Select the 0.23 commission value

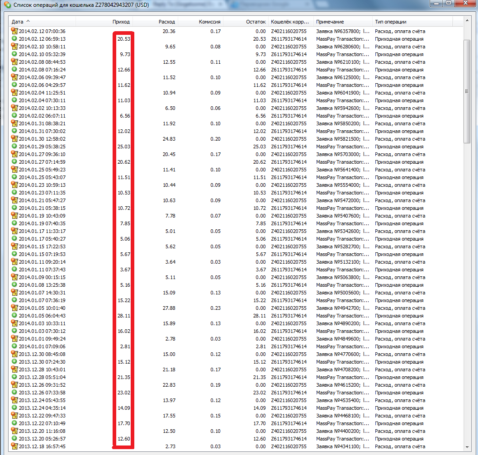(215, 308)
